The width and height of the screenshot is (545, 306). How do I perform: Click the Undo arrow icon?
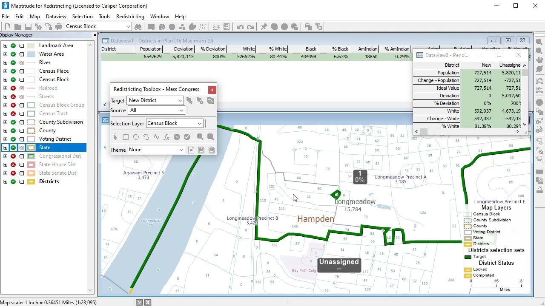pyautogui.click(x=240, y=27)
